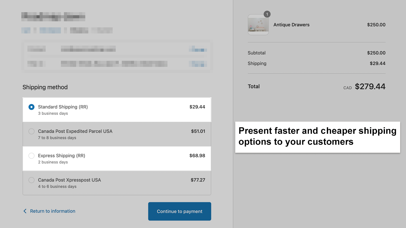Click the Shipping method section heading
The image size is (406, 228).
pos(45,87)
